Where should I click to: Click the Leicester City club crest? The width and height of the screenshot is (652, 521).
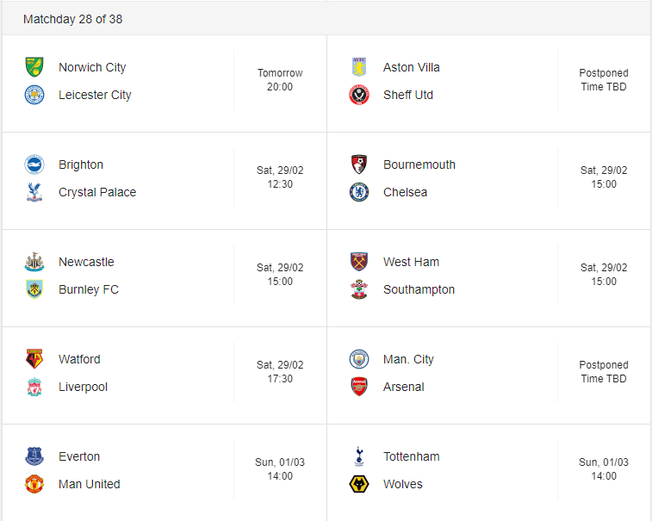(x=34, y=95)
